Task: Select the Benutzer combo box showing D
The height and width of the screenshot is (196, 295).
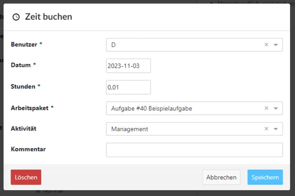Action: click(x=194, y=45)
